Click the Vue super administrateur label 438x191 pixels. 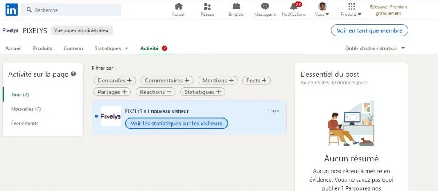(x=82, y=30)
